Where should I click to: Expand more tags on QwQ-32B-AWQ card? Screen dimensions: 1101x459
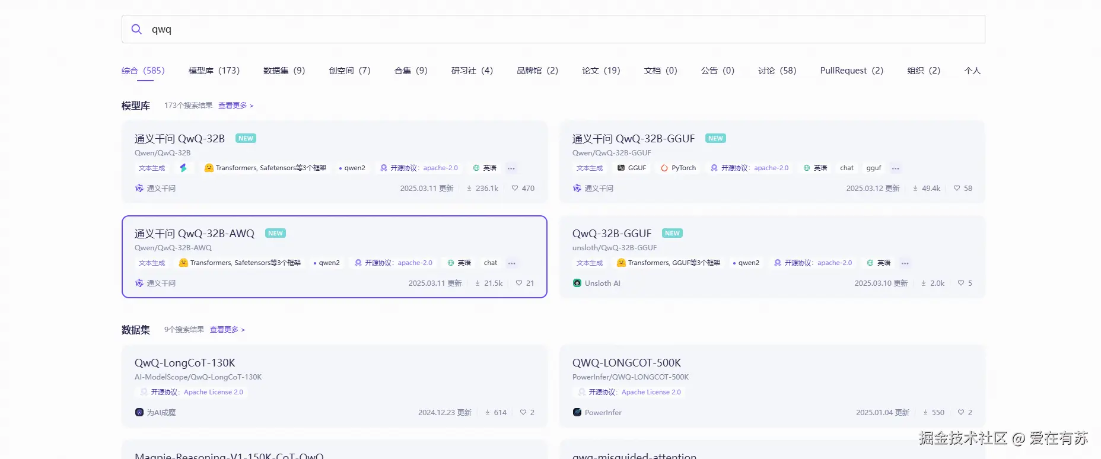click(512, 263)
